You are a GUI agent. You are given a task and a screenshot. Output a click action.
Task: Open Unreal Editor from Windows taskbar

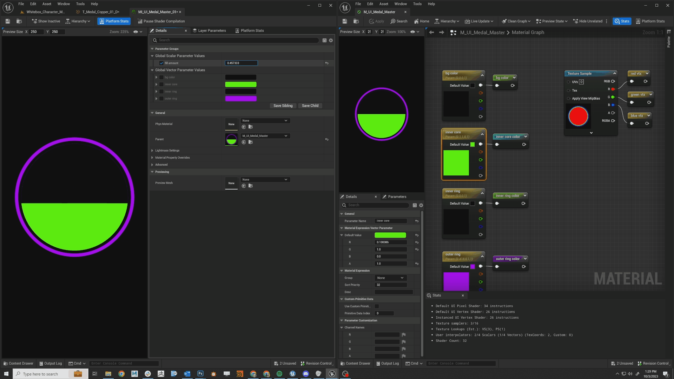(x=332, y=374)
